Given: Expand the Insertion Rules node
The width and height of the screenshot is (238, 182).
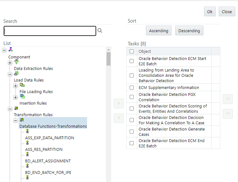Looking at the screenshot, I should (x=15, y=97).
